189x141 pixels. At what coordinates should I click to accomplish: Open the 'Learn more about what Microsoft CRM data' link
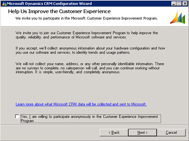pyautogui.click(x=81, y=104)
